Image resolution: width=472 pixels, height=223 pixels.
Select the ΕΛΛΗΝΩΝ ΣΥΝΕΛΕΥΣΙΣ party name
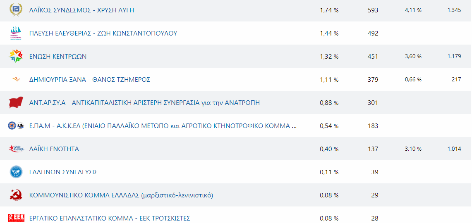tap(63, 172)
